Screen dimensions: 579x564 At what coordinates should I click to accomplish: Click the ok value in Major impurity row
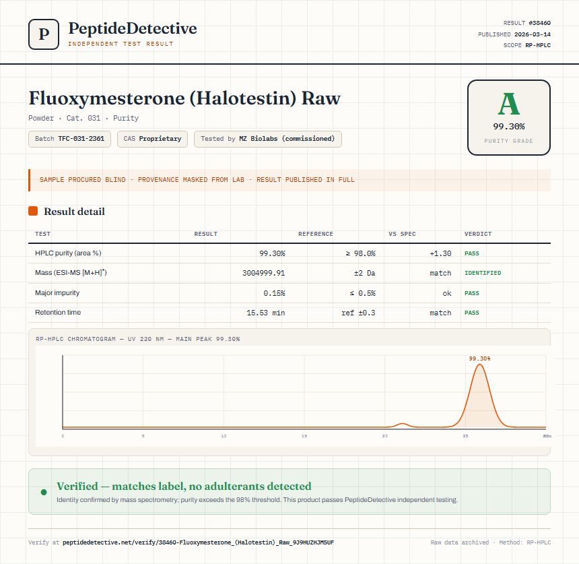(x=447, y=293)
